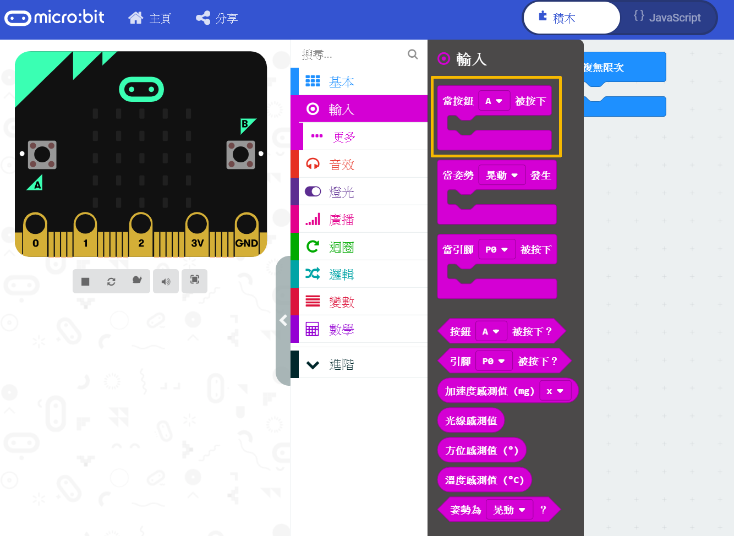Open the 數學 category
The height and width of the screenshot is (536, 734).
coord(359,329)
